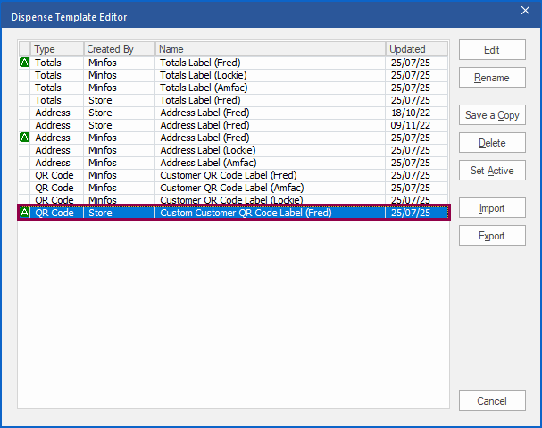542x428 pixels.
Task: Sort list by Created By column header
Action: coord(120,49)
